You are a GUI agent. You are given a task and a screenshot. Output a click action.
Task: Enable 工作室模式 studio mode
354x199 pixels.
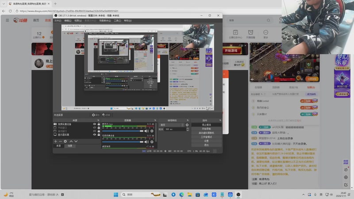point(206,137)
